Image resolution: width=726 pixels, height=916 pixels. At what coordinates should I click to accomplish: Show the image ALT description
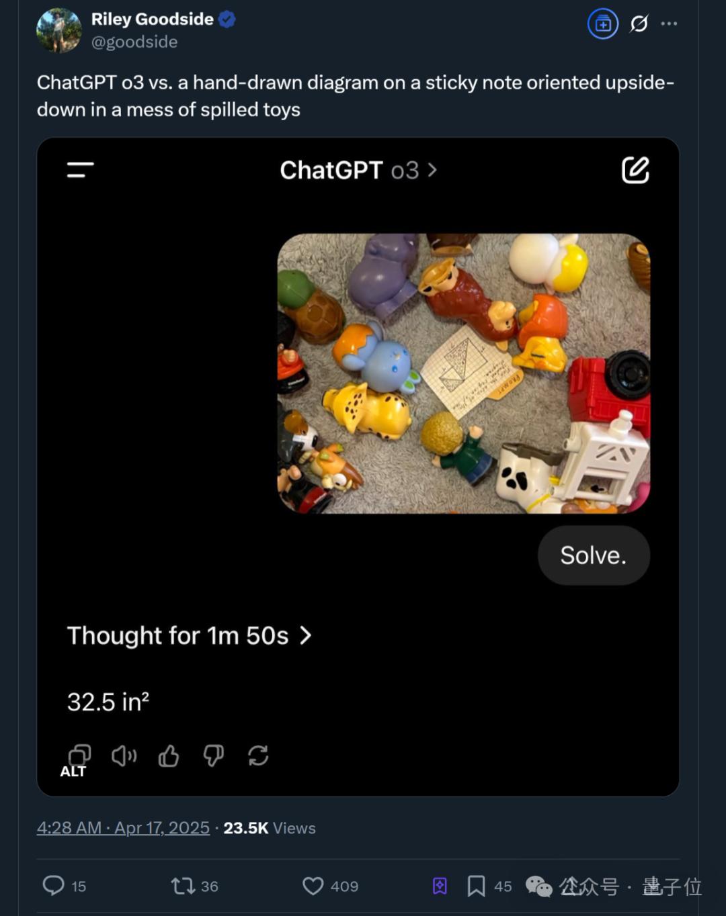[73, 772]
